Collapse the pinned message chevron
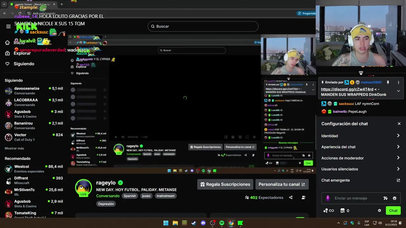Screen dimensions: 406x228 [398, 91]
